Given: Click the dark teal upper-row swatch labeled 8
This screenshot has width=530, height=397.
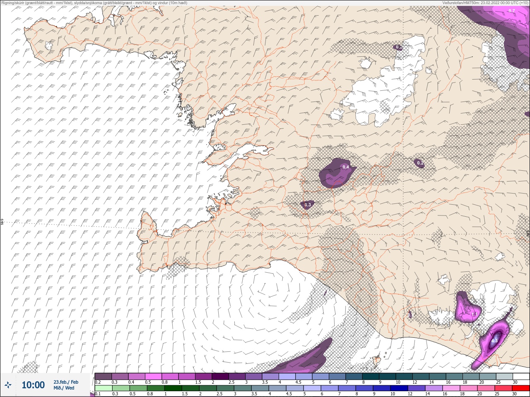Looking at the screenshot, I should pyautogui.click(x=371, y=376).
